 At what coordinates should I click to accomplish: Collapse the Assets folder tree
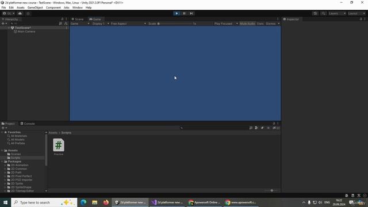2,151
